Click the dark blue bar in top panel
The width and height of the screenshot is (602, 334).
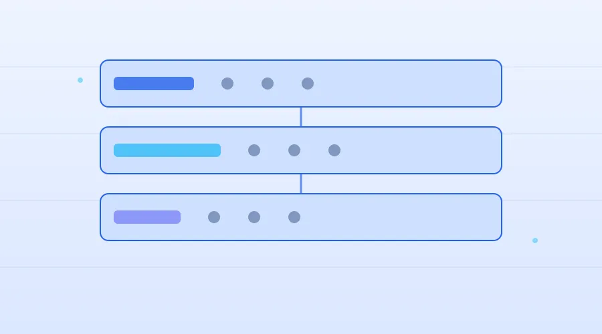154,83
